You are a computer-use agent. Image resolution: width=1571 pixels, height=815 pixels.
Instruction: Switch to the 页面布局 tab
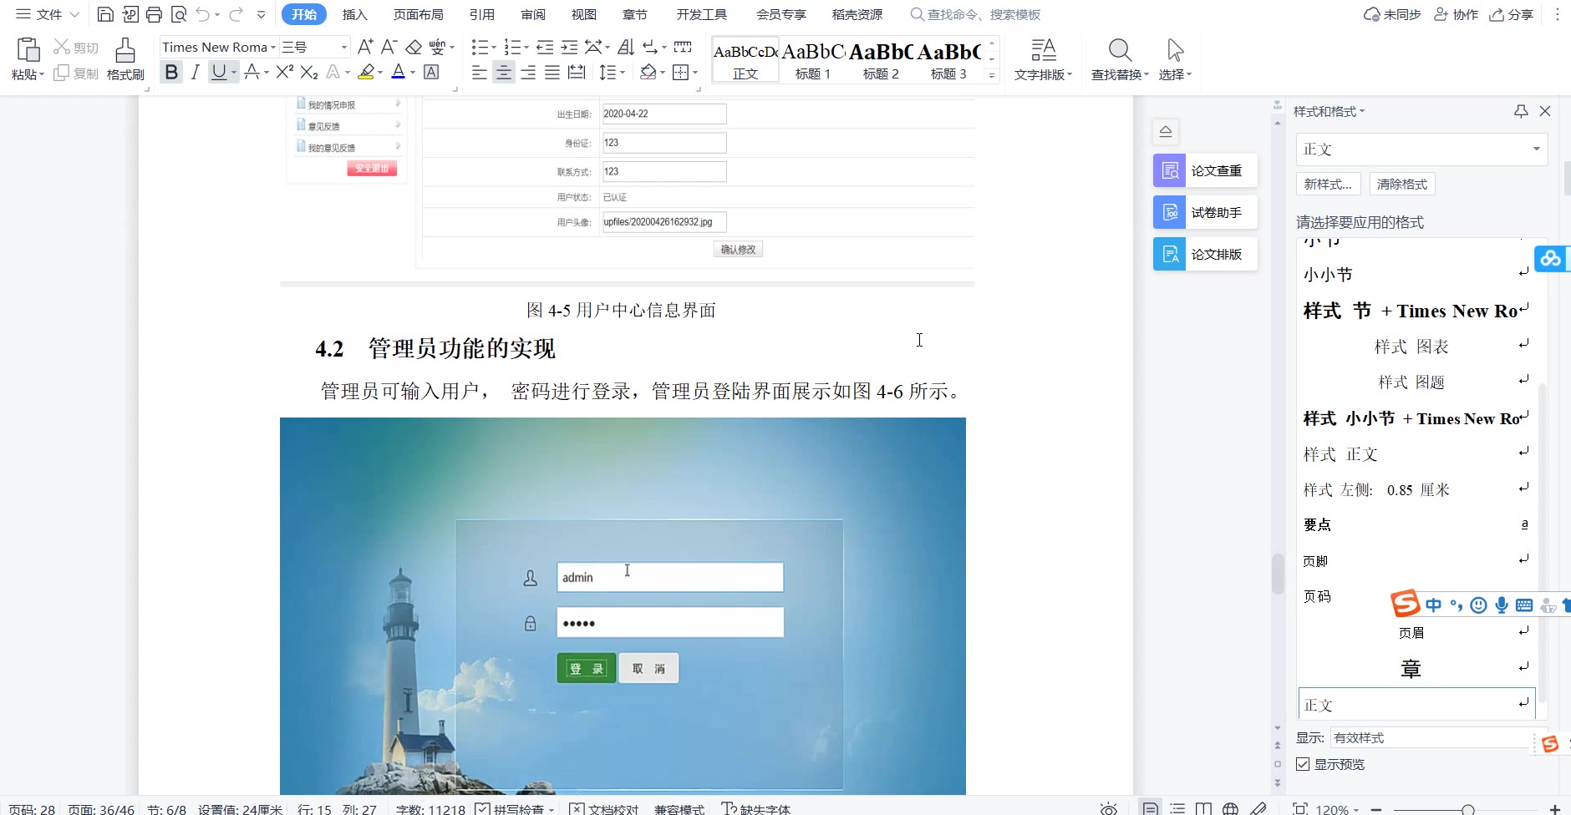(418, 14)
